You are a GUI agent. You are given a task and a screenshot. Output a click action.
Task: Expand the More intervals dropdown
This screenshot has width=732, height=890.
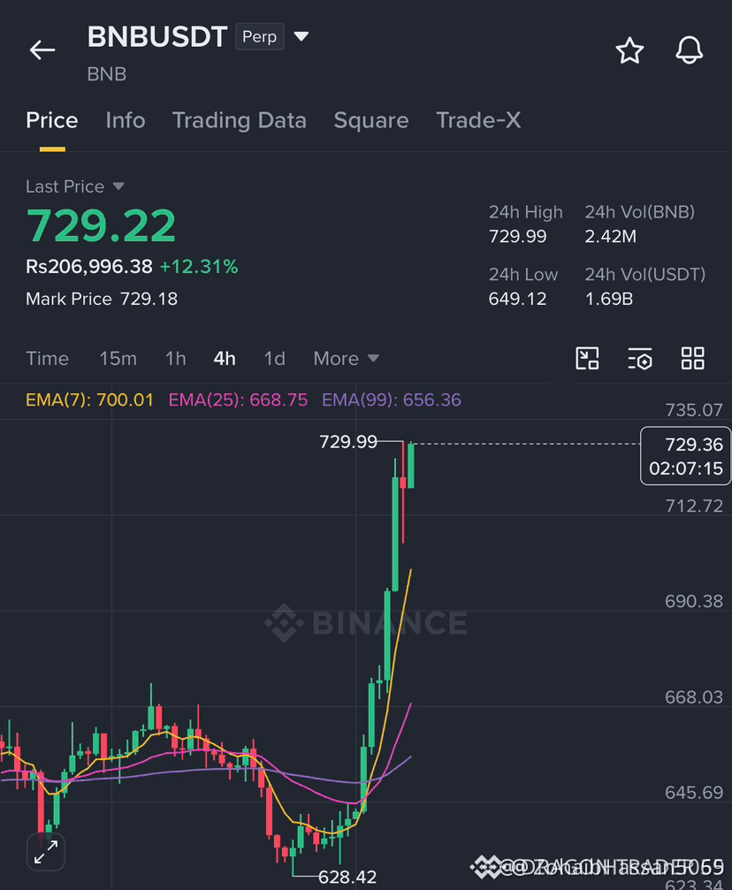pos(346,359)
